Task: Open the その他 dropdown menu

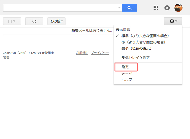Action: pyautogui.click(x=56, y=21)
